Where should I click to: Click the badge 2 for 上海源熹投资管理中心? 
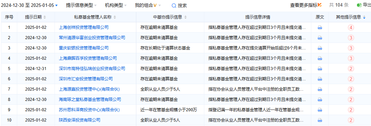click(351, 89)
